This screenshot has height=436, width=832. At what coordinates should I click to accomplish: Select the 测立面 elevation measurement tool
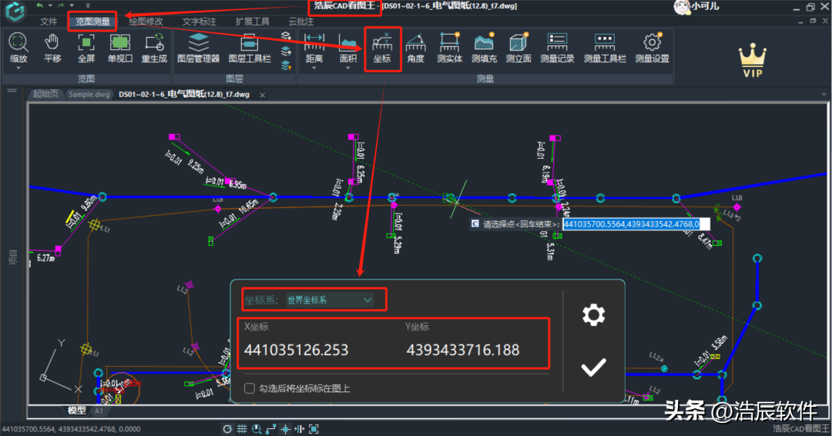point(518,48)
